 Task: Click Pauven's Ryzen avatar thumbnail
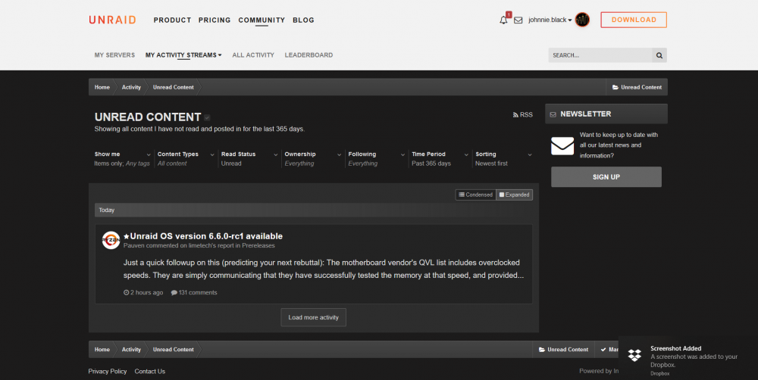[x=111, y=240]
